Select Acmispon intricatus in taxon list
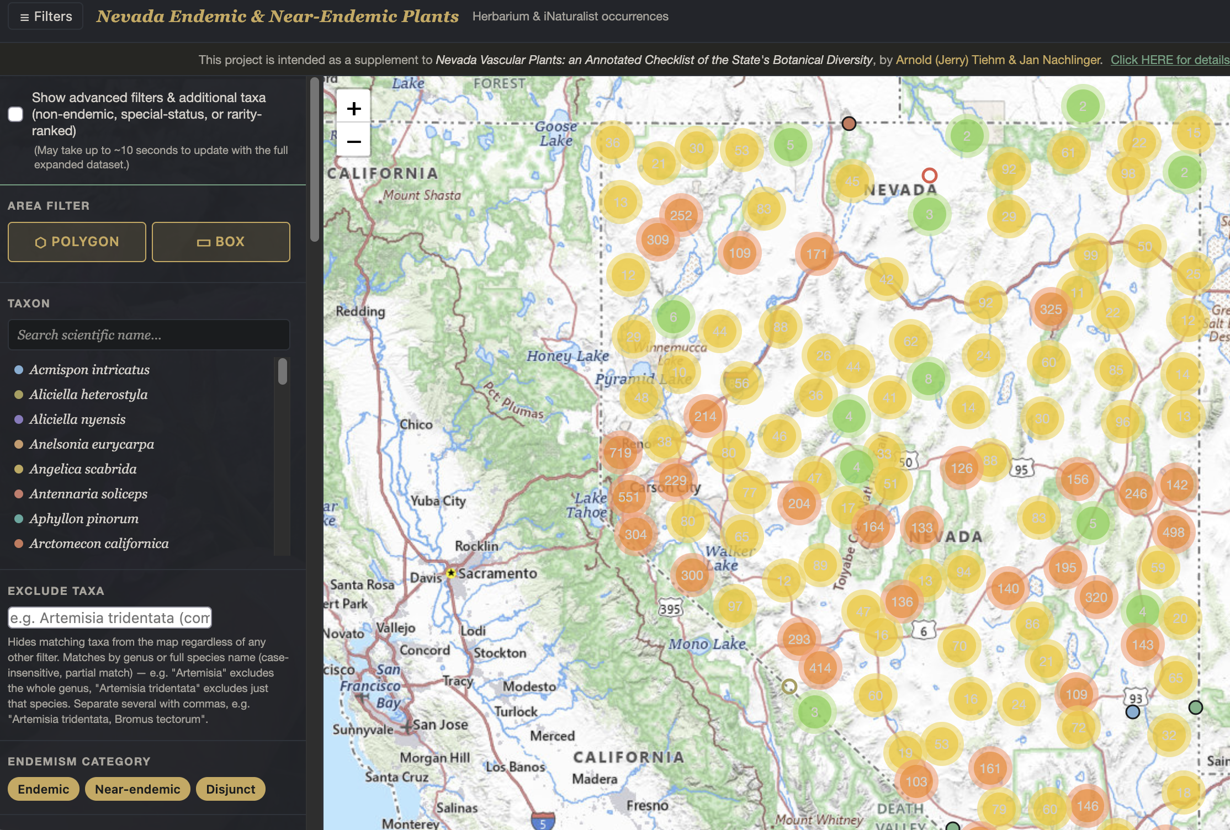Viewport: 1230px width, 830px height. [x=89, y=370]
